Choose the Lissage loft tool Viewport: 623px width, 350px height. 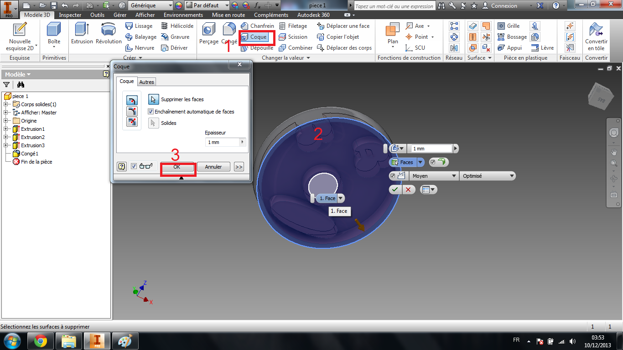139,26
